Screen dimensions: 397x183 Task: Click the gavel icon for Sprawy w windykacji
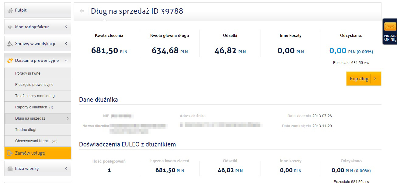point(10,44)
